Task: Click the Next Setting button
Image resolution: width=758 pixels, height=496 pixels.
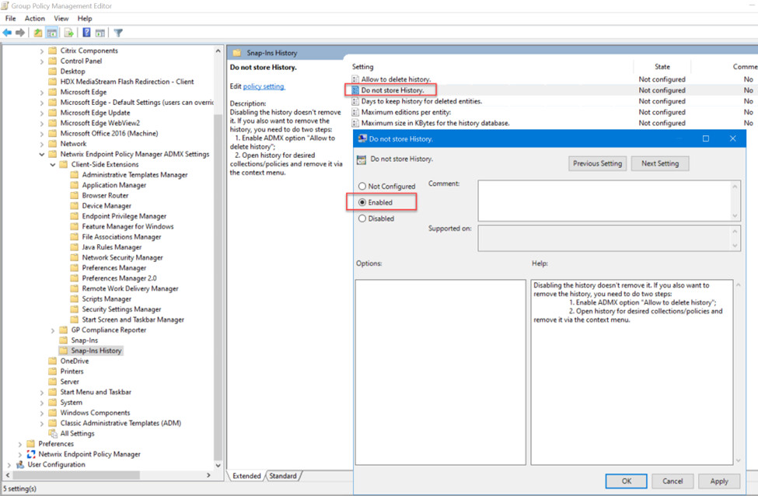Action: (x=659, y=163)
